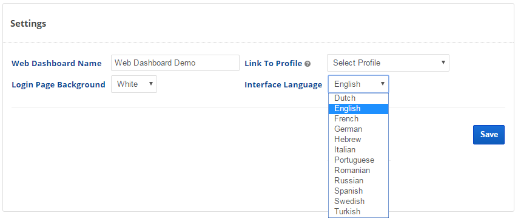The width and height of the screenshot is (518, 224).
Task: Click the Interface Language label
Action: click(283, 85)
